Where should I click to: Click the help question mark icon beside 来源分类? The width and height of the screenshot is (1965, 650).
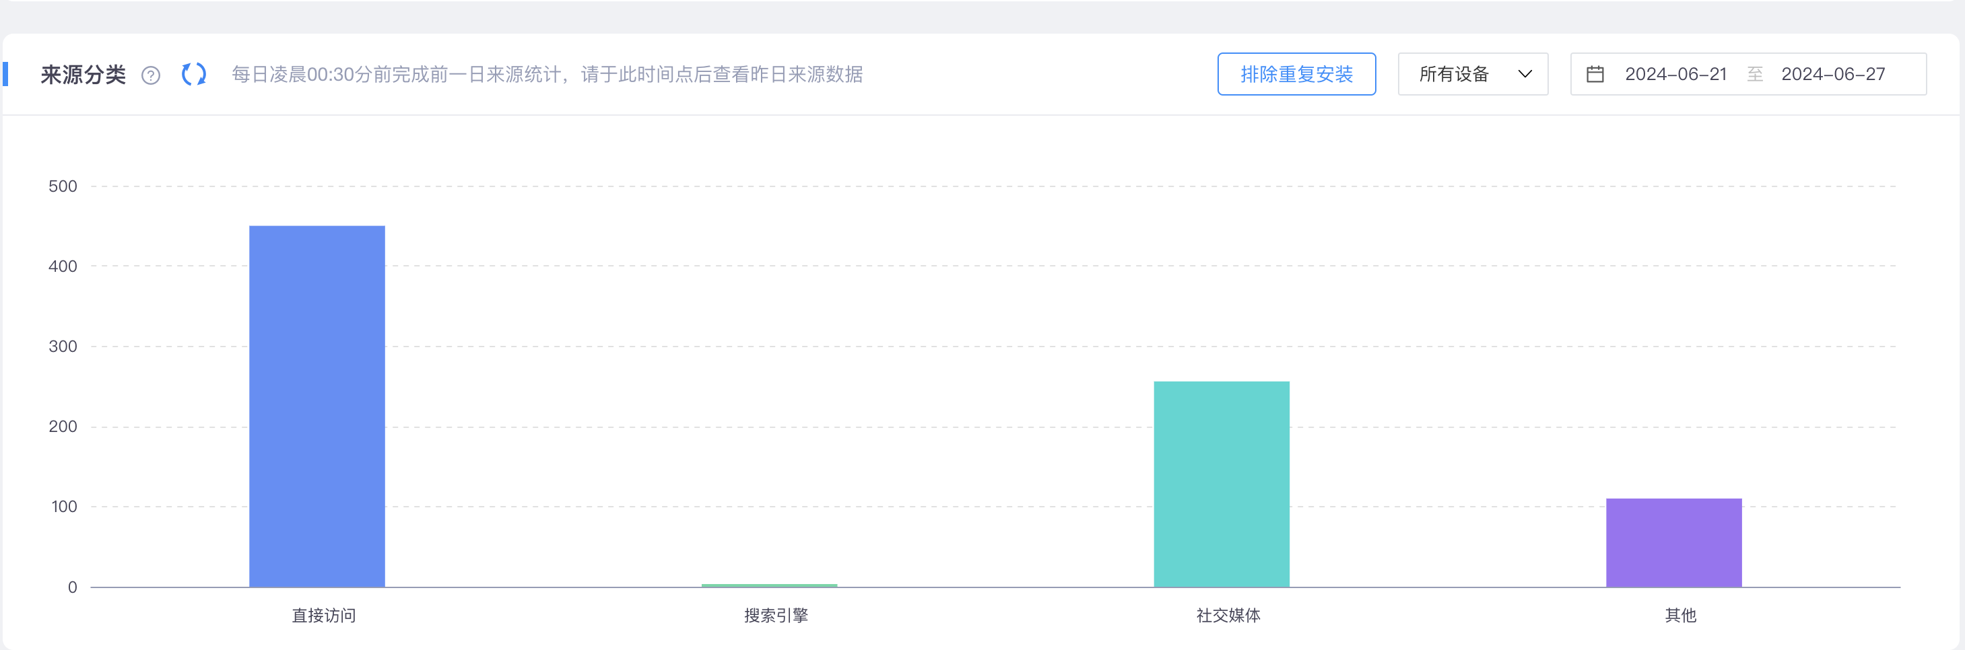click(151, 75)
